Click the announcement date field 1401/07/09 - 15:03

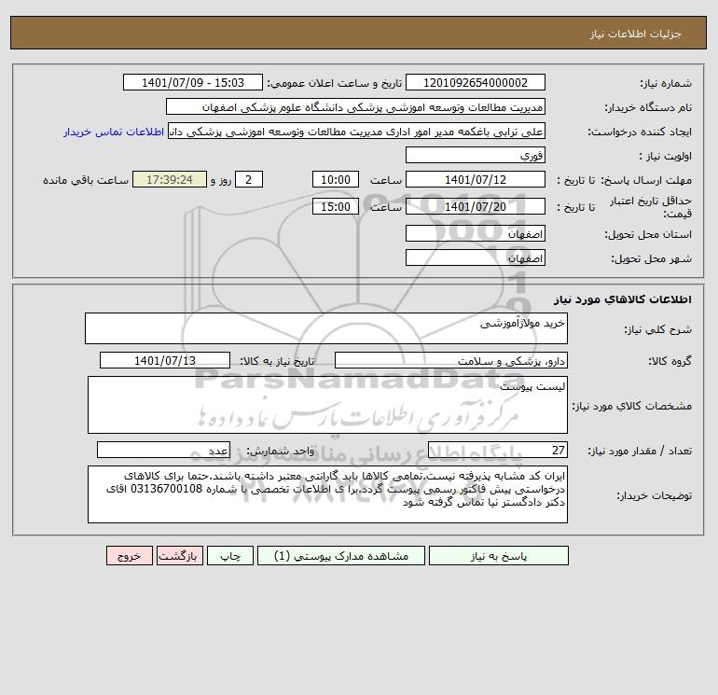pos(193,82)
